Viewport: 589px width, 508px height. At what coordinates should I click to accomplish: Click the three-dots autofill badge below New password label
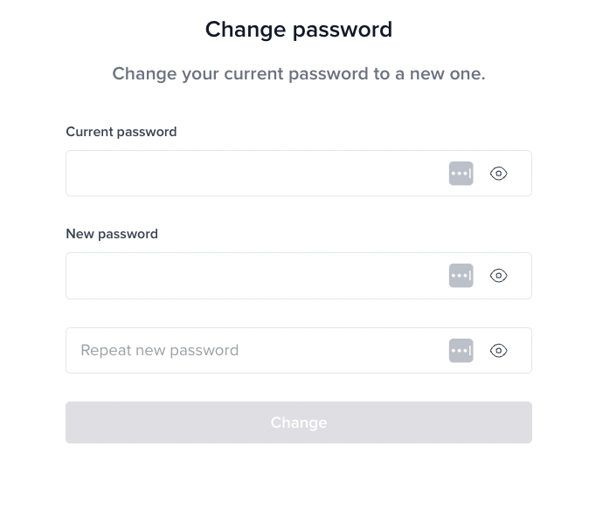(x=461, y=276)
